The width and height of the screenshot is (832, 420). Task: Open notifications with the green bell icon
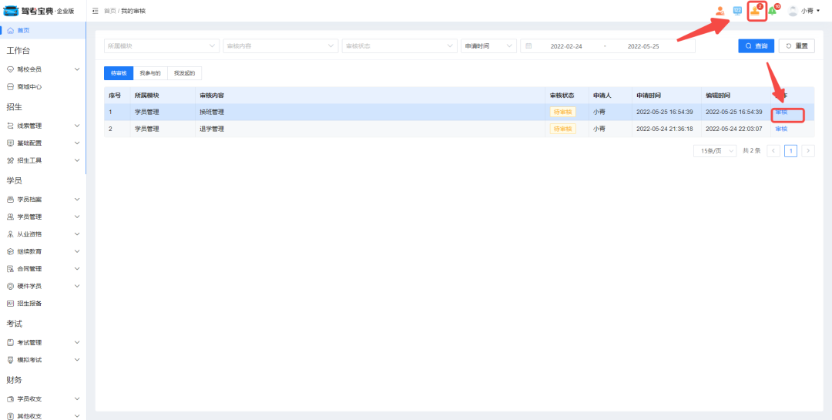click(773, 11)
